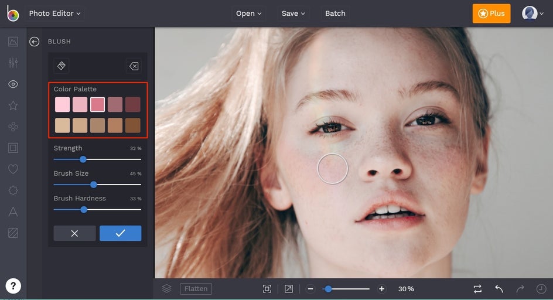Zoom out with the minus button
553x300 pixels.
pyautogui.click(x=310, y=289)
